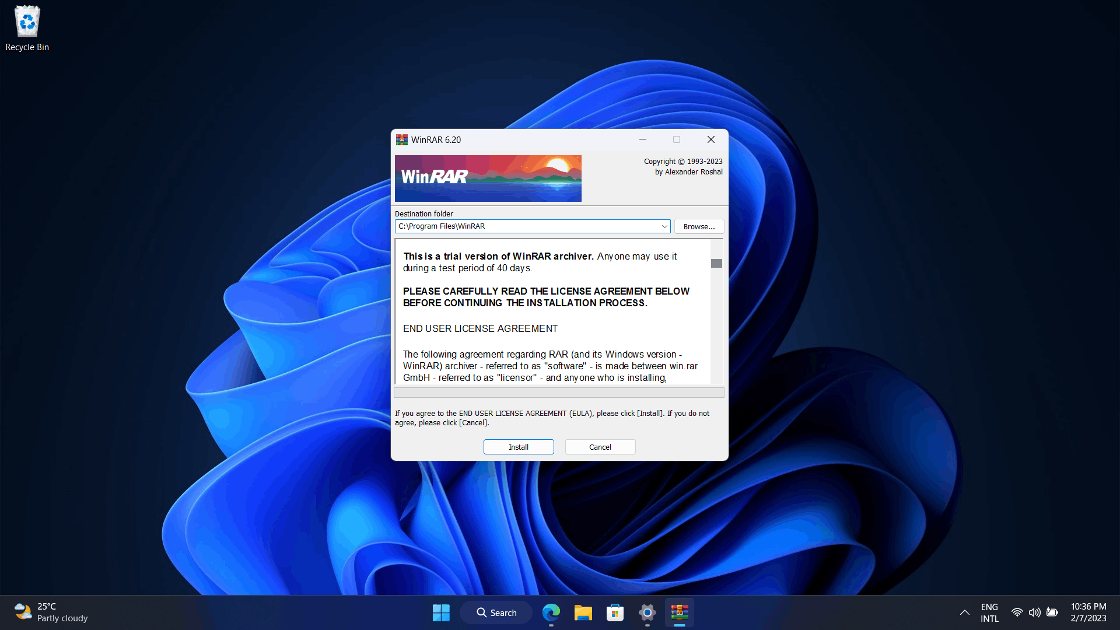The image size is (1120, 630).
Task: Cancel the WinRAR installation
Action: (600, 447)
